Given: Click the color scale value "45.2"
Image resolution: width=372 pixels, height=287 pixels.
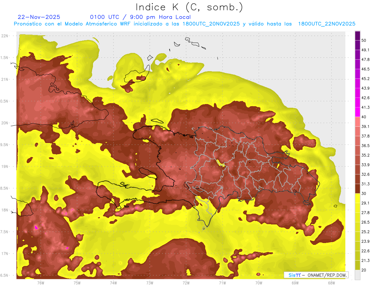Looking at the screenshot, I should click(x=365, y=79).
